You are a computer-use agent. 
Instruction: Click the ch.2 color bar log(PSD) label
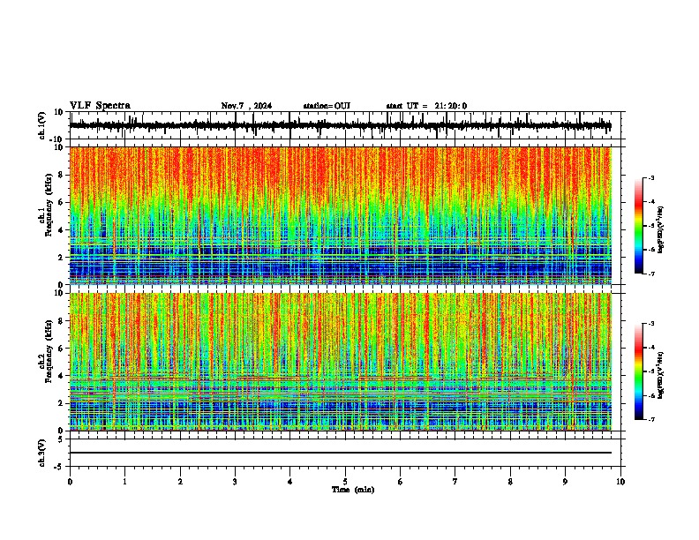point(661,376)
